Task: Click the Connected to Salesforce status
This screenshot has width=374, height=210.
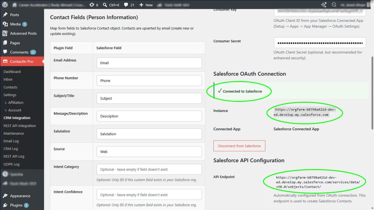Action: pyautogui.click(x=240, y=91)
